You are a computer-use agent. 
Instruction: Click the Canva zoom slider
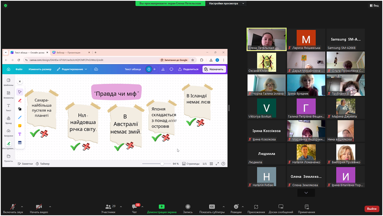click(162, 164)
